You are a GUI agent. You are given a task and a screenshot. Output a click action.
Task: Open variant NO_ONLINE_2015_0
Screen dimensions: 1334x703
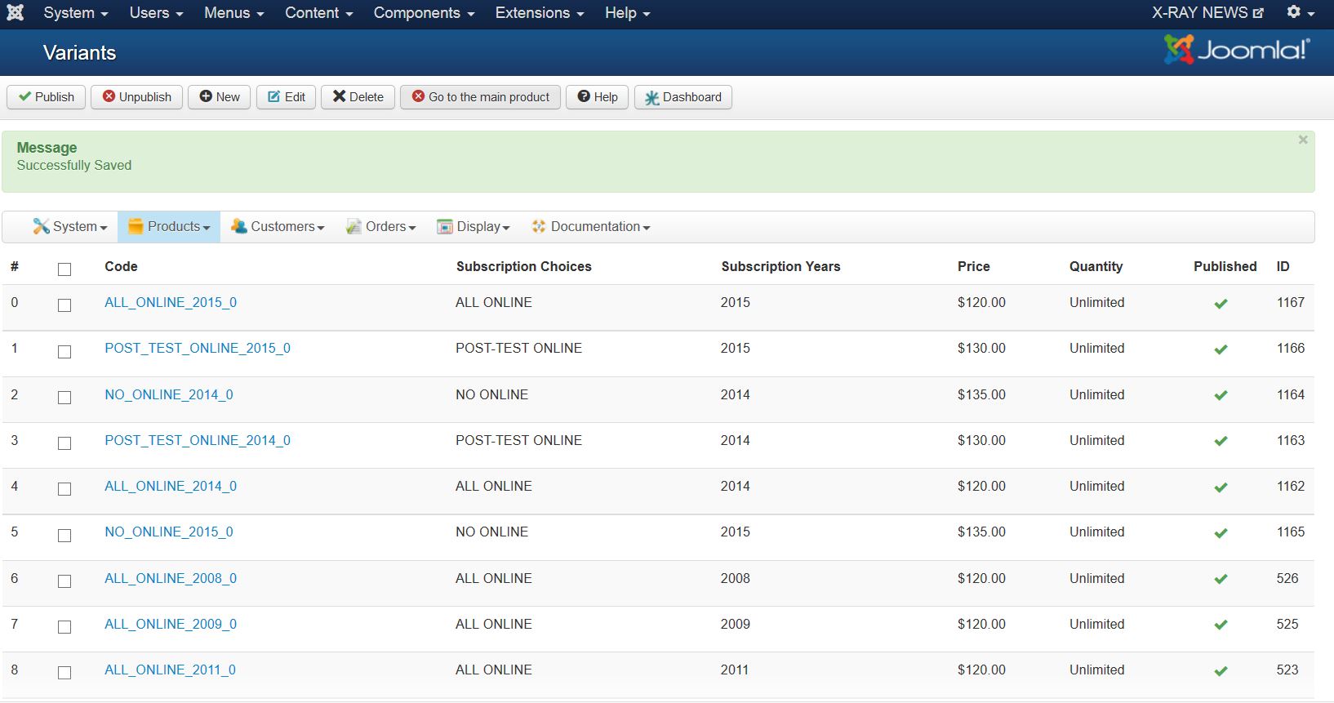point(169,532)
